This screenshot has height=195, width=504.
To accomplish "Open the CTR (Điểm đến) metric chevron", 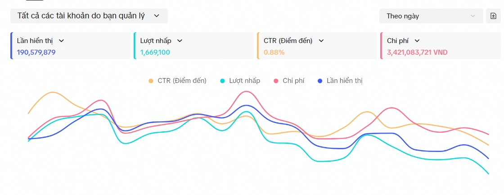I will [321, 41].
